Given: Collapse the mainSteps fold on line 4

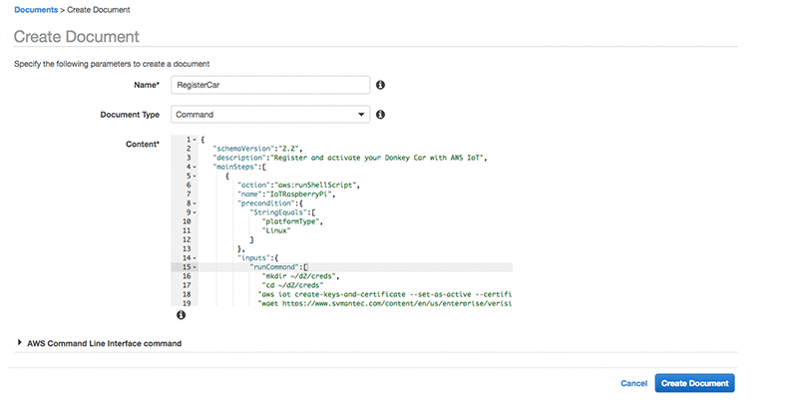Looking at the screenshot, I should coord(195,167).
